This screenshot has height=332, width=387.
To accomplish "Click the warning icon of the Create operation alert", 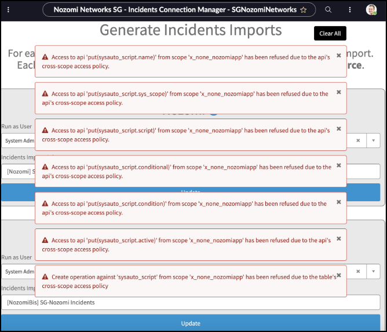I will [x=45, y=277].
